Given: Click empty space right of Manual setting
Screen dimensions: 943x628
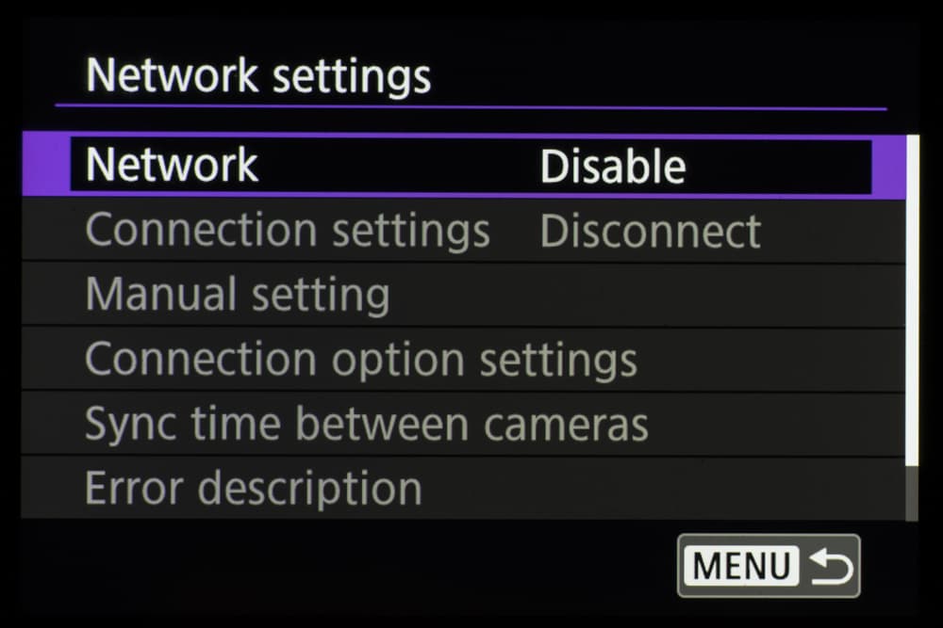Looking at the screenshot, I should 641,295.
